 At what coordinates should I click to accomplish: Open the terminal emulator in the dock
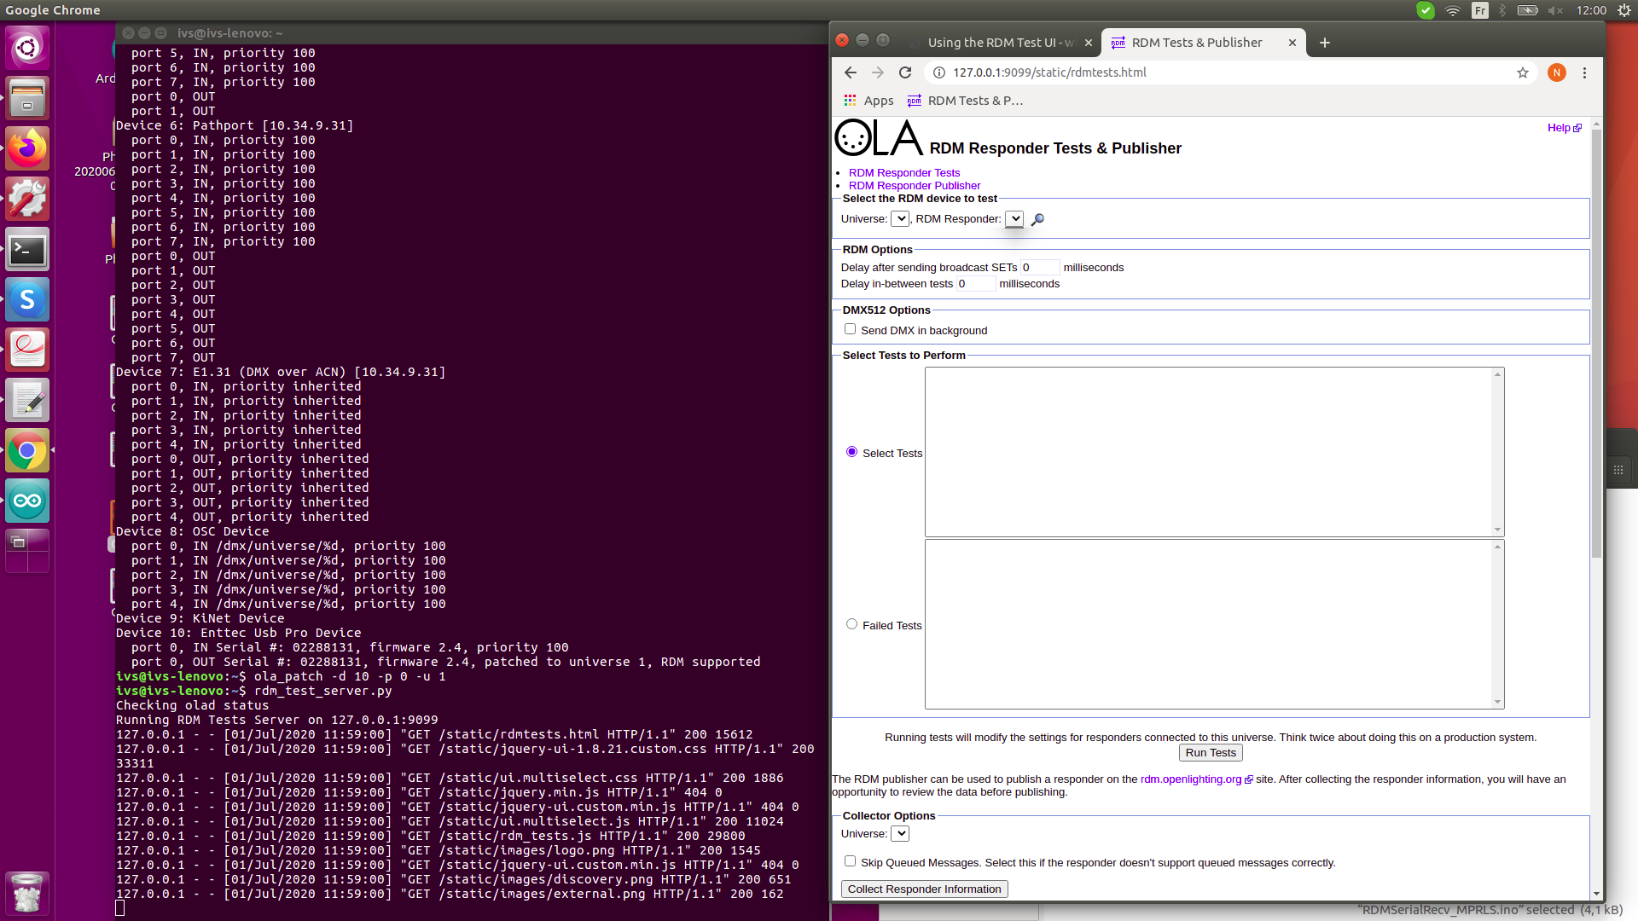(27, 249)
